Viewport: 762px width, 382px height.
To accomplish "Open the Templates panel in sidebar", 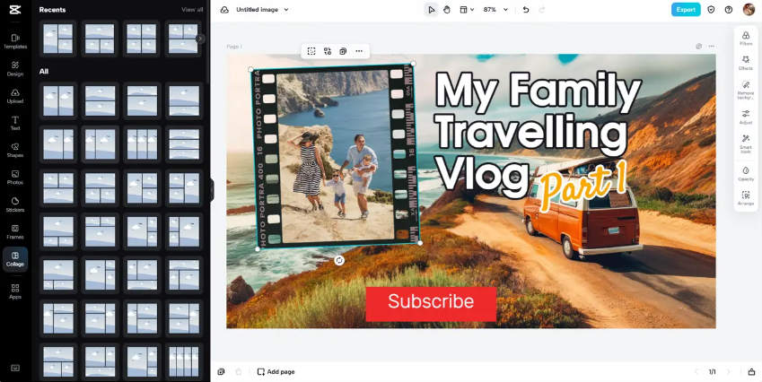I will click(15, 41).
